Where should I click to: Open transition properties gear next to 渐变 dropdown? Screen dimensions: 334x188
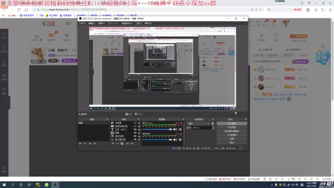[212, 124]
